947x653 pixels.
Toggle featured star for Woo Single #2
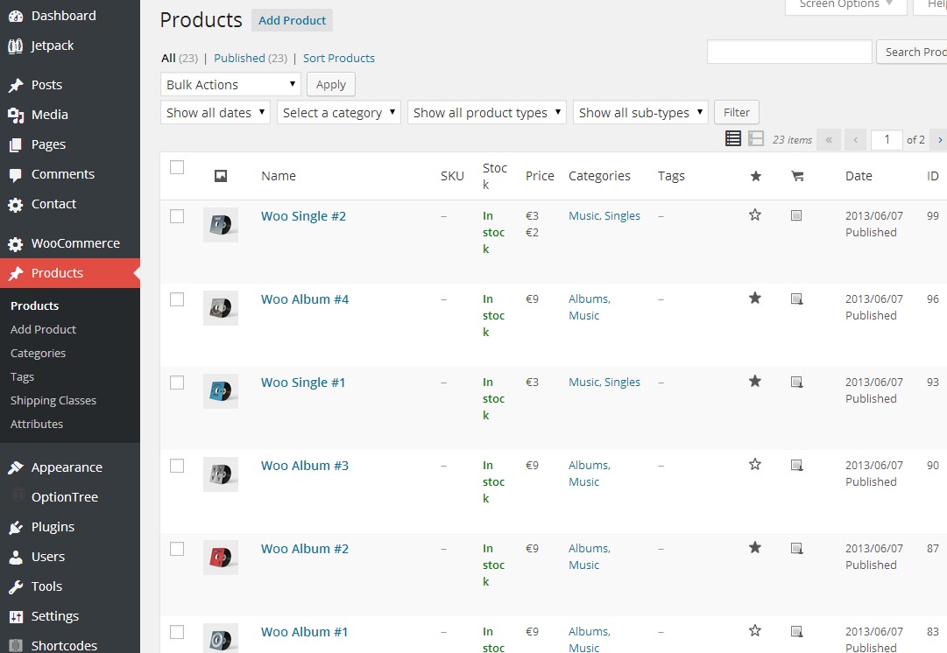(x=755, y=215)
